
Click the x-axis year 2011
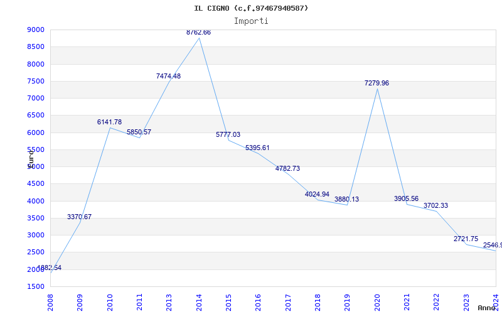139,303
